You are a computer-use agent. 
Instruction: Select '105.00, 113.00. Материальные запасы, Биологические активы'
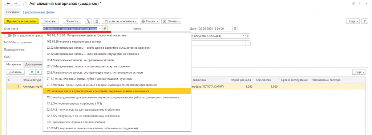pyautogui.click(x=117, y=35)
